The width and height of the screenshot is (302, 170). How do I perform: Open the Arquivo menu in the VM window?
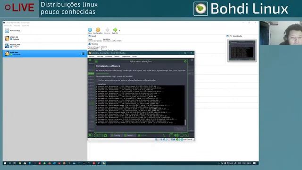(91, 57)
